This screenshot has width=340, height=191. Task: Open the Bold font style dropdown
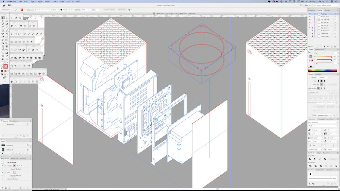pyautogui.click(x=337, y=126)
